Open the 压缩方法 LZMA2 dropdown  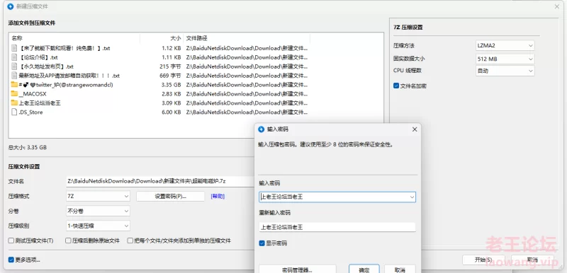505,46
